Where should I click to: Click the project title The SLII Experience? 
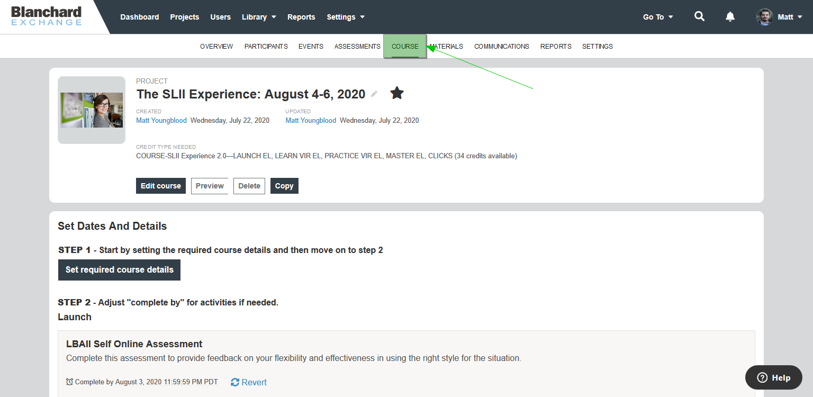coord(251,94)
